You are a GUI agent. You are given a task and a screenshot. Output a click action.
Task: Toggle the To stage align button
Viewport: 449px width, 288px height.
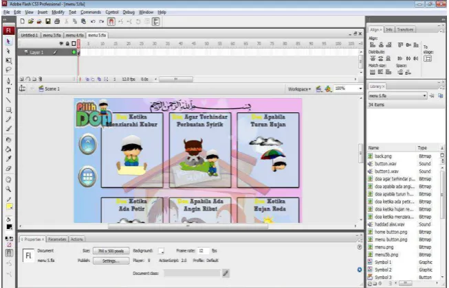[428, 58]
